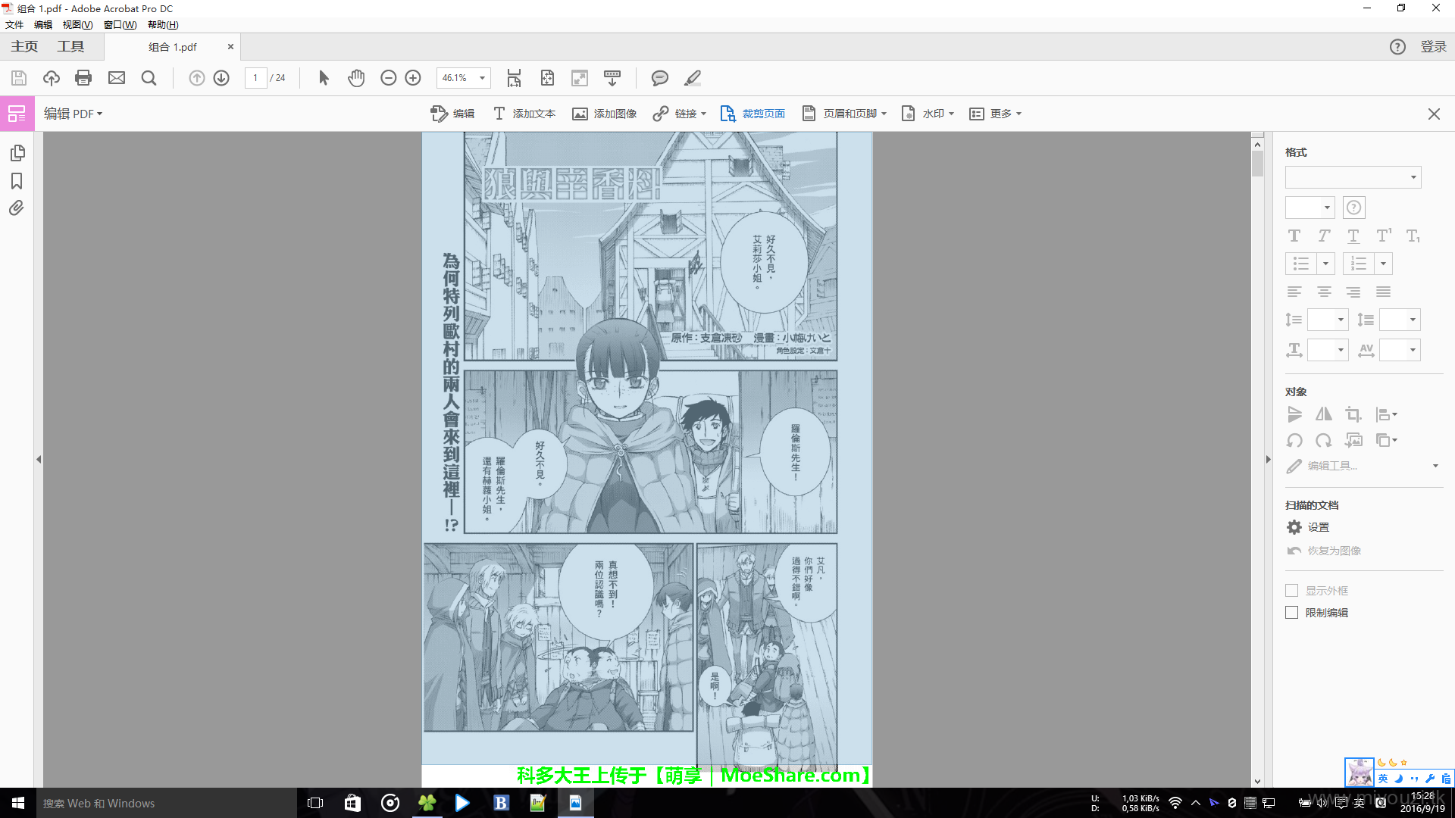
Task: Click the page number input field
Action: [255, 78]
